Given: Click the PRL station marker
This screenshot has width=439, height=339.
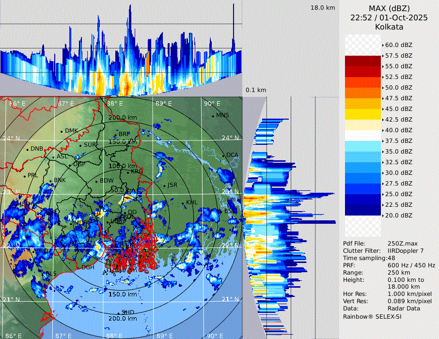Looking at the screenshot, I should (x=24, y=175).
